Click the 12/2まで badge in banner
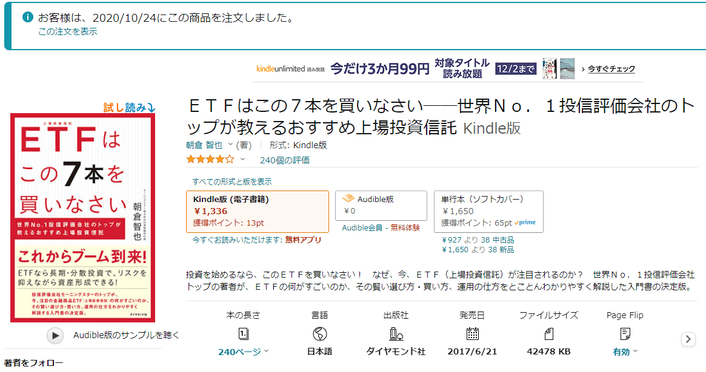 [x=516, y=69]
